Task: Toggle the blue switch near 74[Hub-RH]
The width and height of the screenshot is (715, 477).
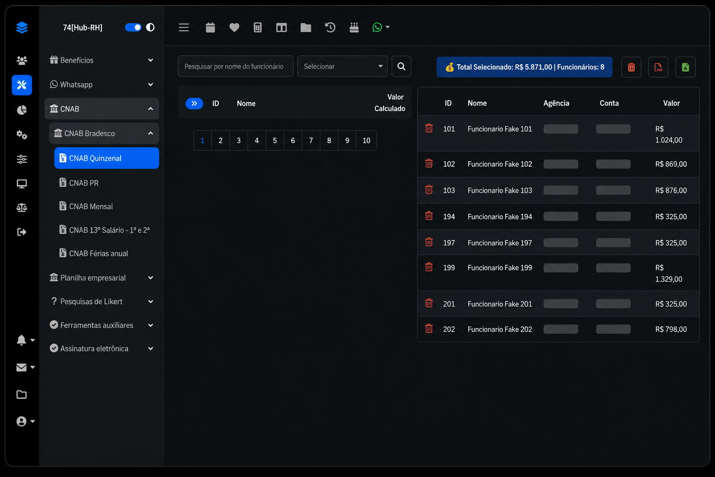Action: click(x=133, y=27)
